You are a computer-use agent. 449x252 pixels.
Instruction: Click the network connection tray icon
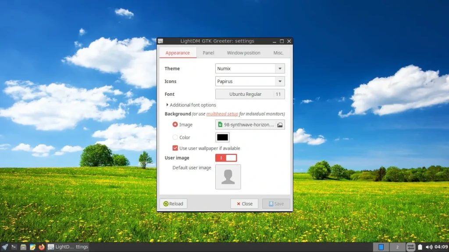tap(410, 247)
